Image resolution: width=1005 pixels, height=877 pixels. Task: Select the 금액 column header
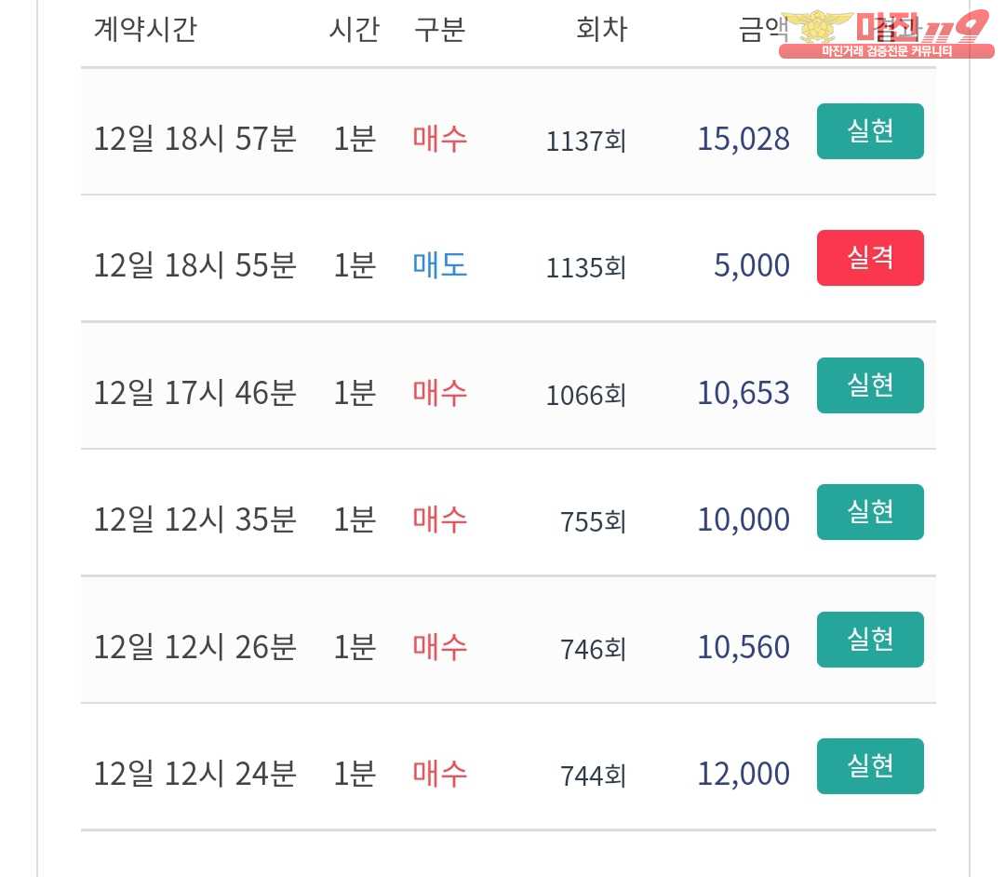click(763, 30)
